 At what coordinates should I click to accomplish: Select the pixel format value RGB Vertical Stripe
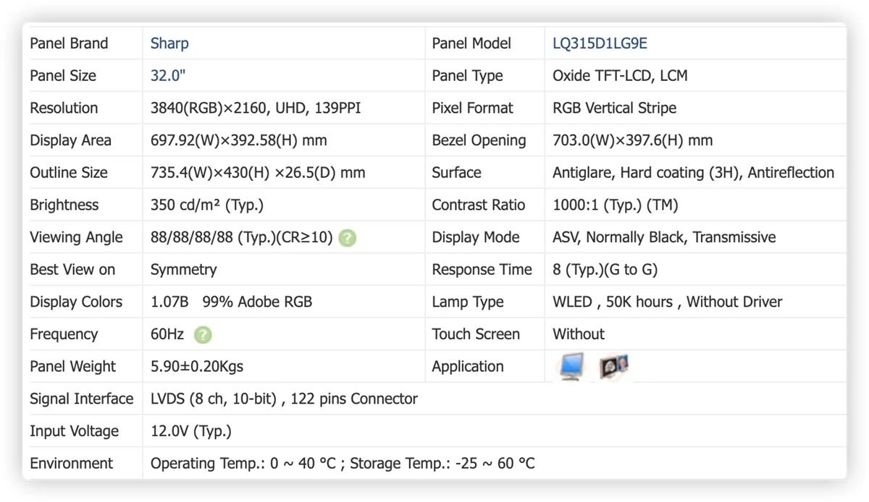coord(615,108)
